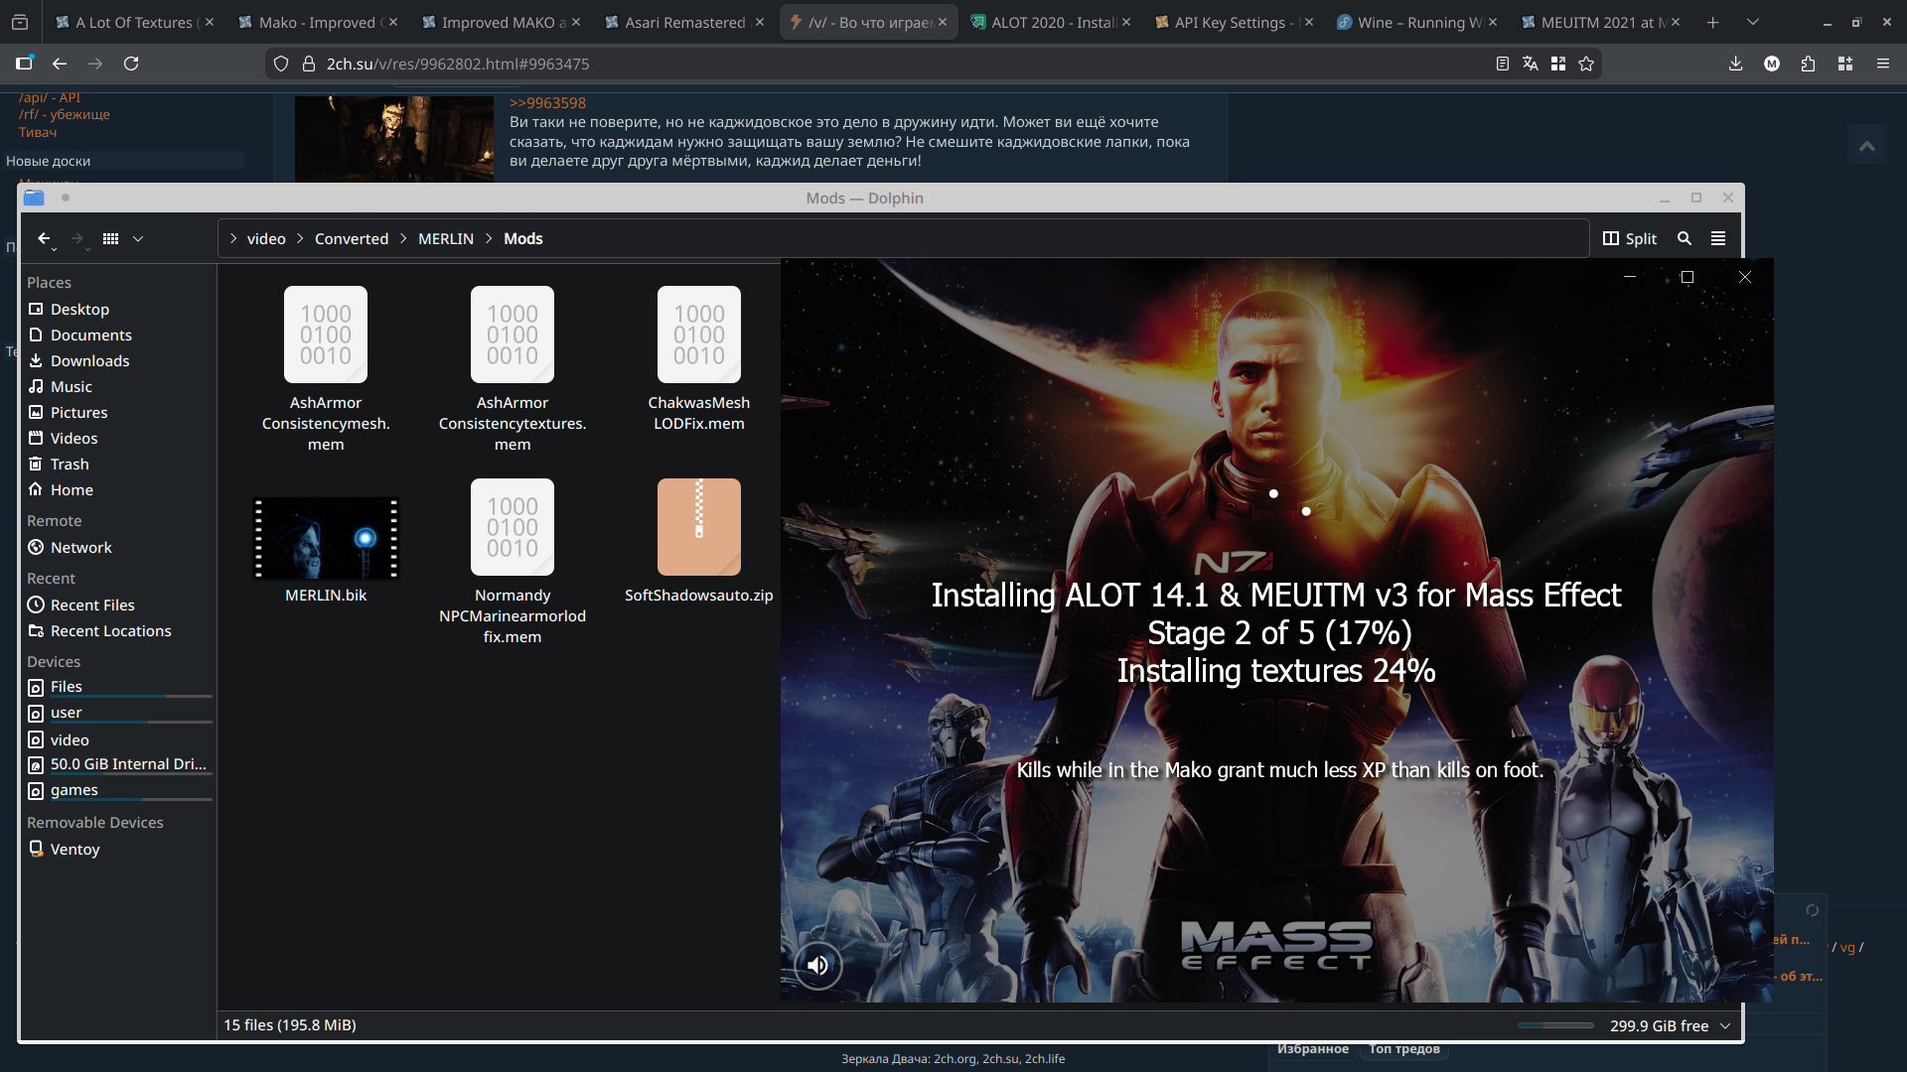Expand free space dropdown in status bar

pyautogui.click(x=1725, y=1025)
